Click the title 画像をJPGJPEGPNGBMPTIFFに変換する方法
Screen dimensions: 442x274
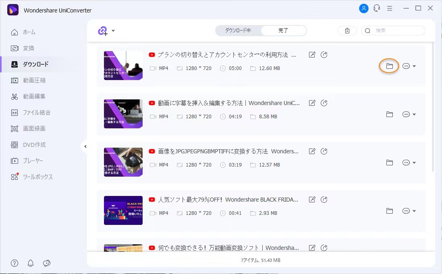click(213, 152)
